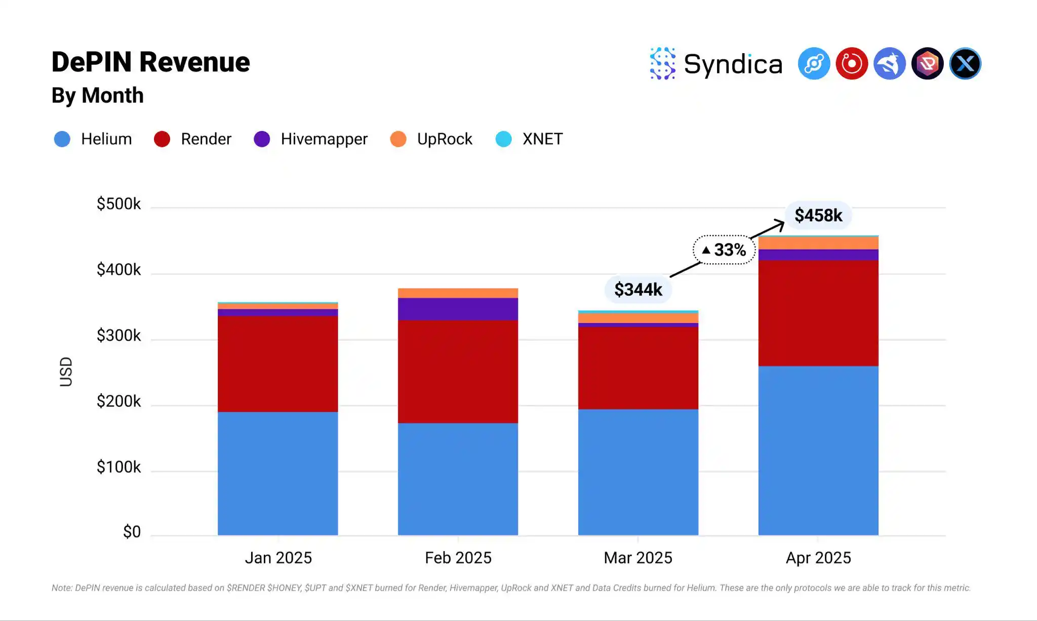Click the XNET legend color dot
Image resolution: width=1037 pixels, height=621 pixels.
(x=503, y=139)
